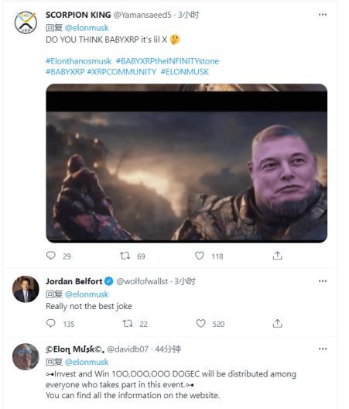Open the #Elonthanosmusk hashtag

(x=78, y=61)
